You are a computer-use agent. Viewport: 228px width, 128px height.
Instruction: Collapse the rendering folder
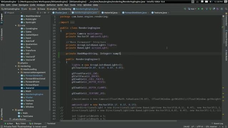click(16, 66)
